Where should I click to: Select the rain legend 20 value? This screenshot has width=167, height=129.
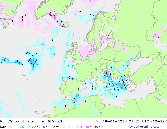tap(34, 127)
